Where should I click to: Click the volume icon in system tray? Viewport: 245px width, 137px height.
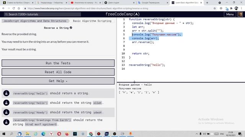coord(204,134)
